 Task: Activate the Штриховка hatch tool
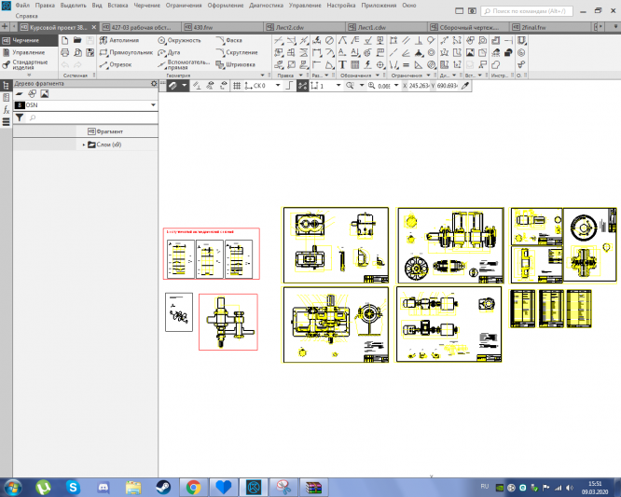pos(240,65)
